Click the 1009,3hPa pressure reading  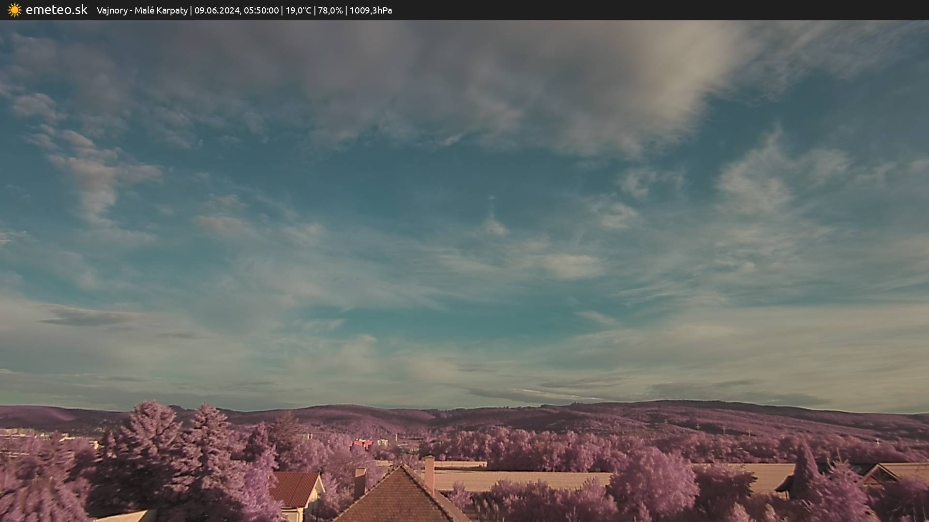pos(370,11)
